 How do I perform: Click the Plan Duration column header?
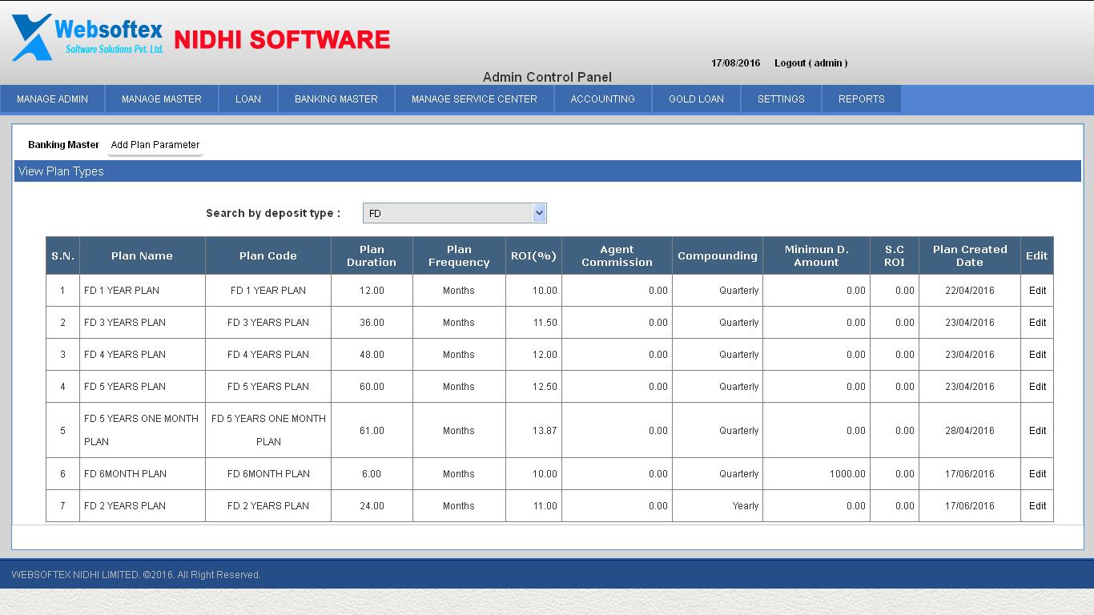(372, 256)
